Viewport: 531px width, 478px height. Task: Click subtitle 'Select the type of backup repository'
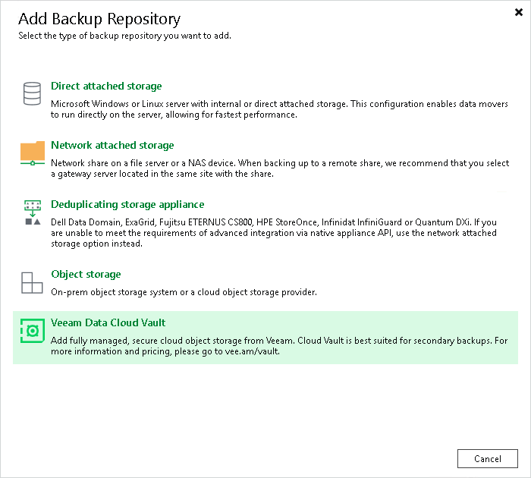(x=124, y=36)
